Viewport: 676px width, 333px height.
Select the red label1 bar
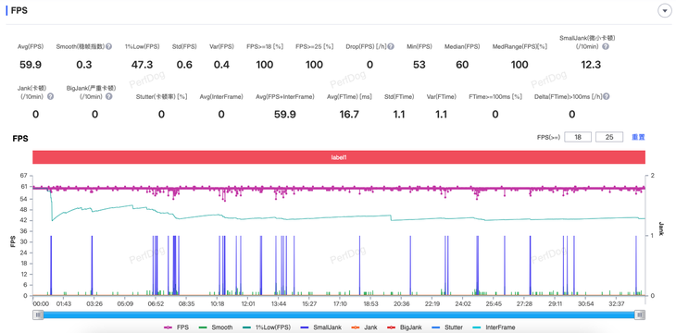339,157
